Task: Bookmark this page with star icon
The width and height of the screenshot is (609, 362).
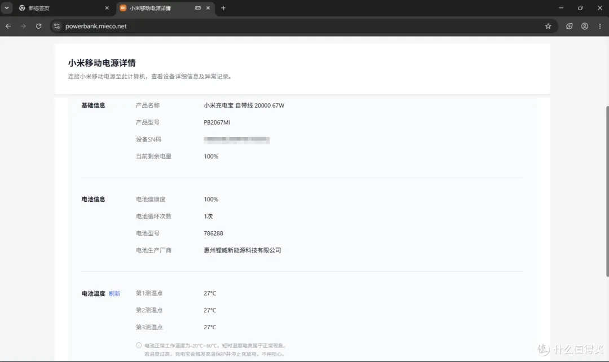Action: pos(548,26)
